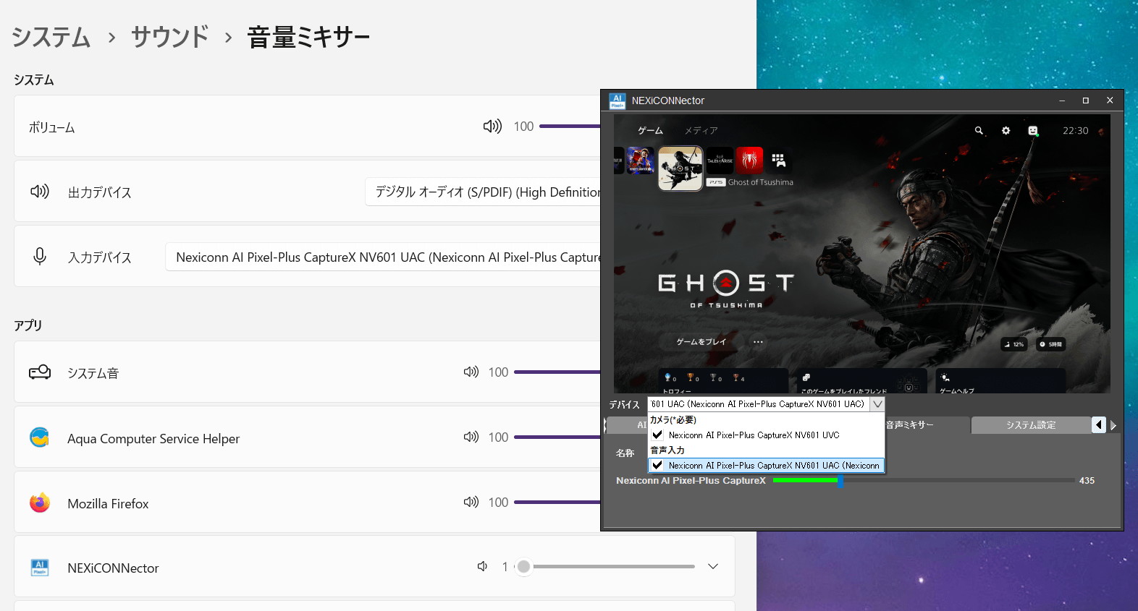Viewport: 1138px width, 611px height.
Task: Click the friends who played this game card
Action: (x=861, y=380)
